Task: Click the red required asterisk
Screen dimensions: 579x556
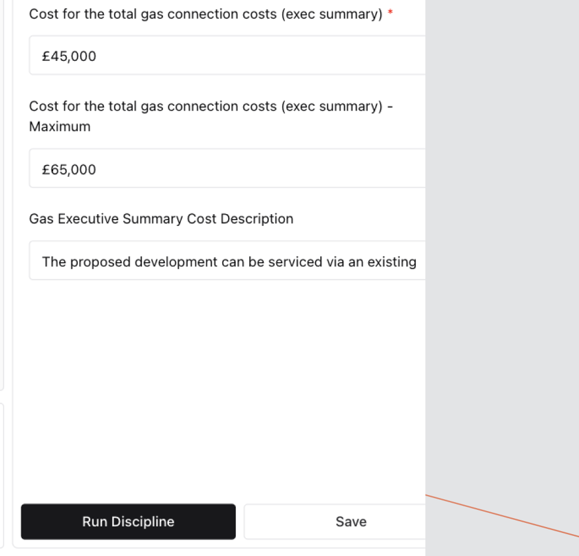Action: tap(390, 13)
